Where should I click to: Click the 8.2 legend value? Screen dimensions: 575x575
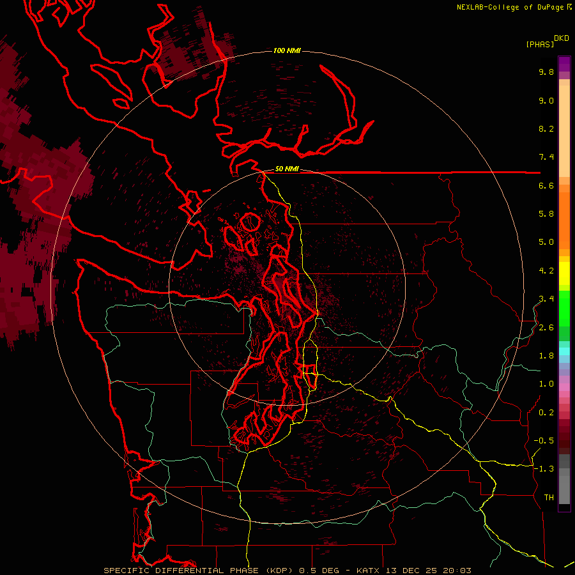pos(546,128)
